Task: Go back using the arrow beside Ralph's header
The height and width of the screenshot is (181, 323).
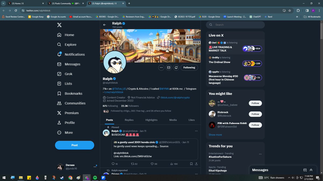Action: pyautogui.click(x=104, y=25)
